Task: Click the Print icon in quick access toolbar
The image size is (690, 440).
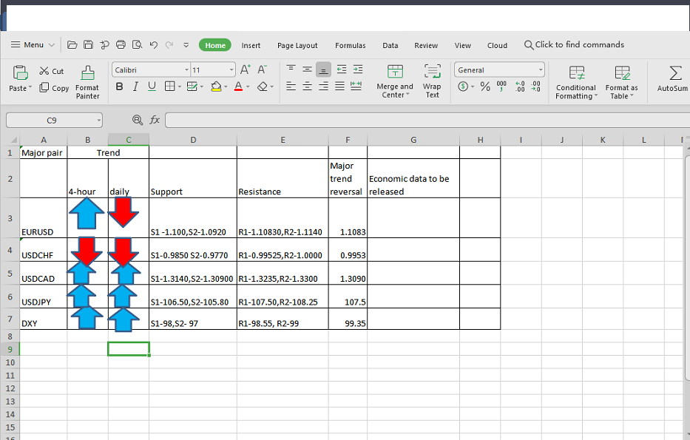Action: coord(121,45)
